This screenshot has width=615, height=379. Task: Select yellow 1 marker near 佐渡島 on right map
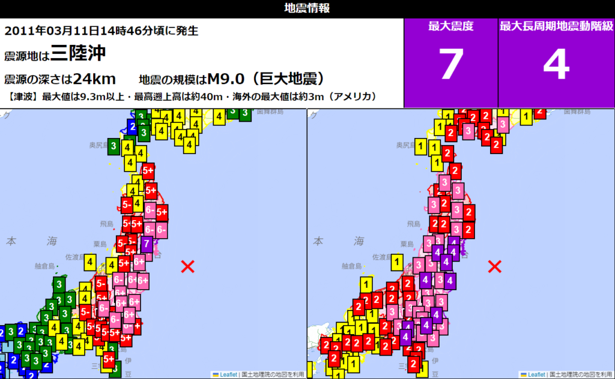pos(397,262)
